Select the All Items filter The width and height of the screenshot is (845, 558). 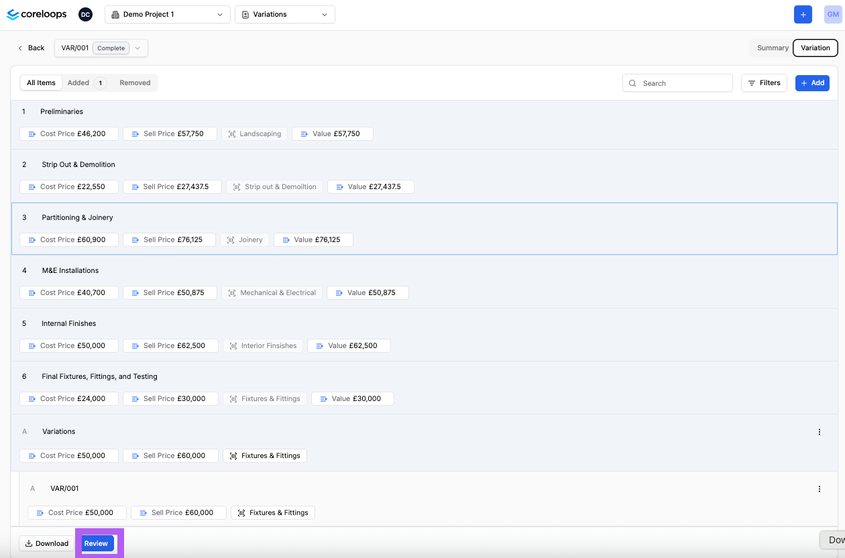pos(41,83)
